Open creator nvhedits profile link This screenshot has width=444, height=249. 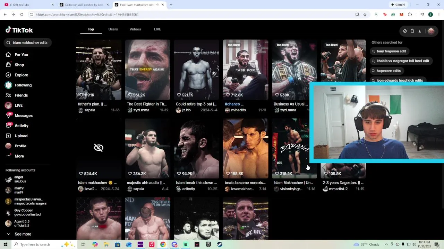(235, 110)
